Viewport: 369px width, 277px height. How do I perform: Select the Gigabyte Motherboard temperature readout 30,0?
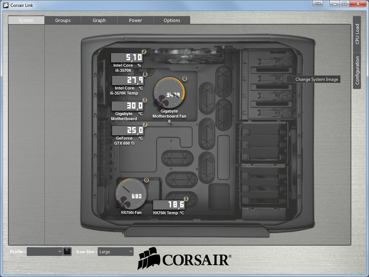(127, 106)
